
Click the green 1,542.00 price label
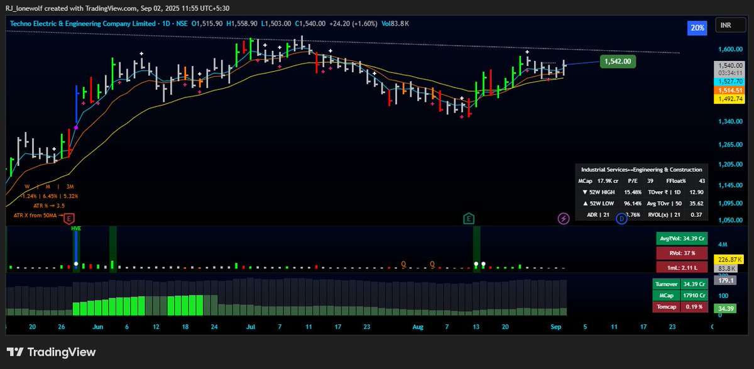619,62
